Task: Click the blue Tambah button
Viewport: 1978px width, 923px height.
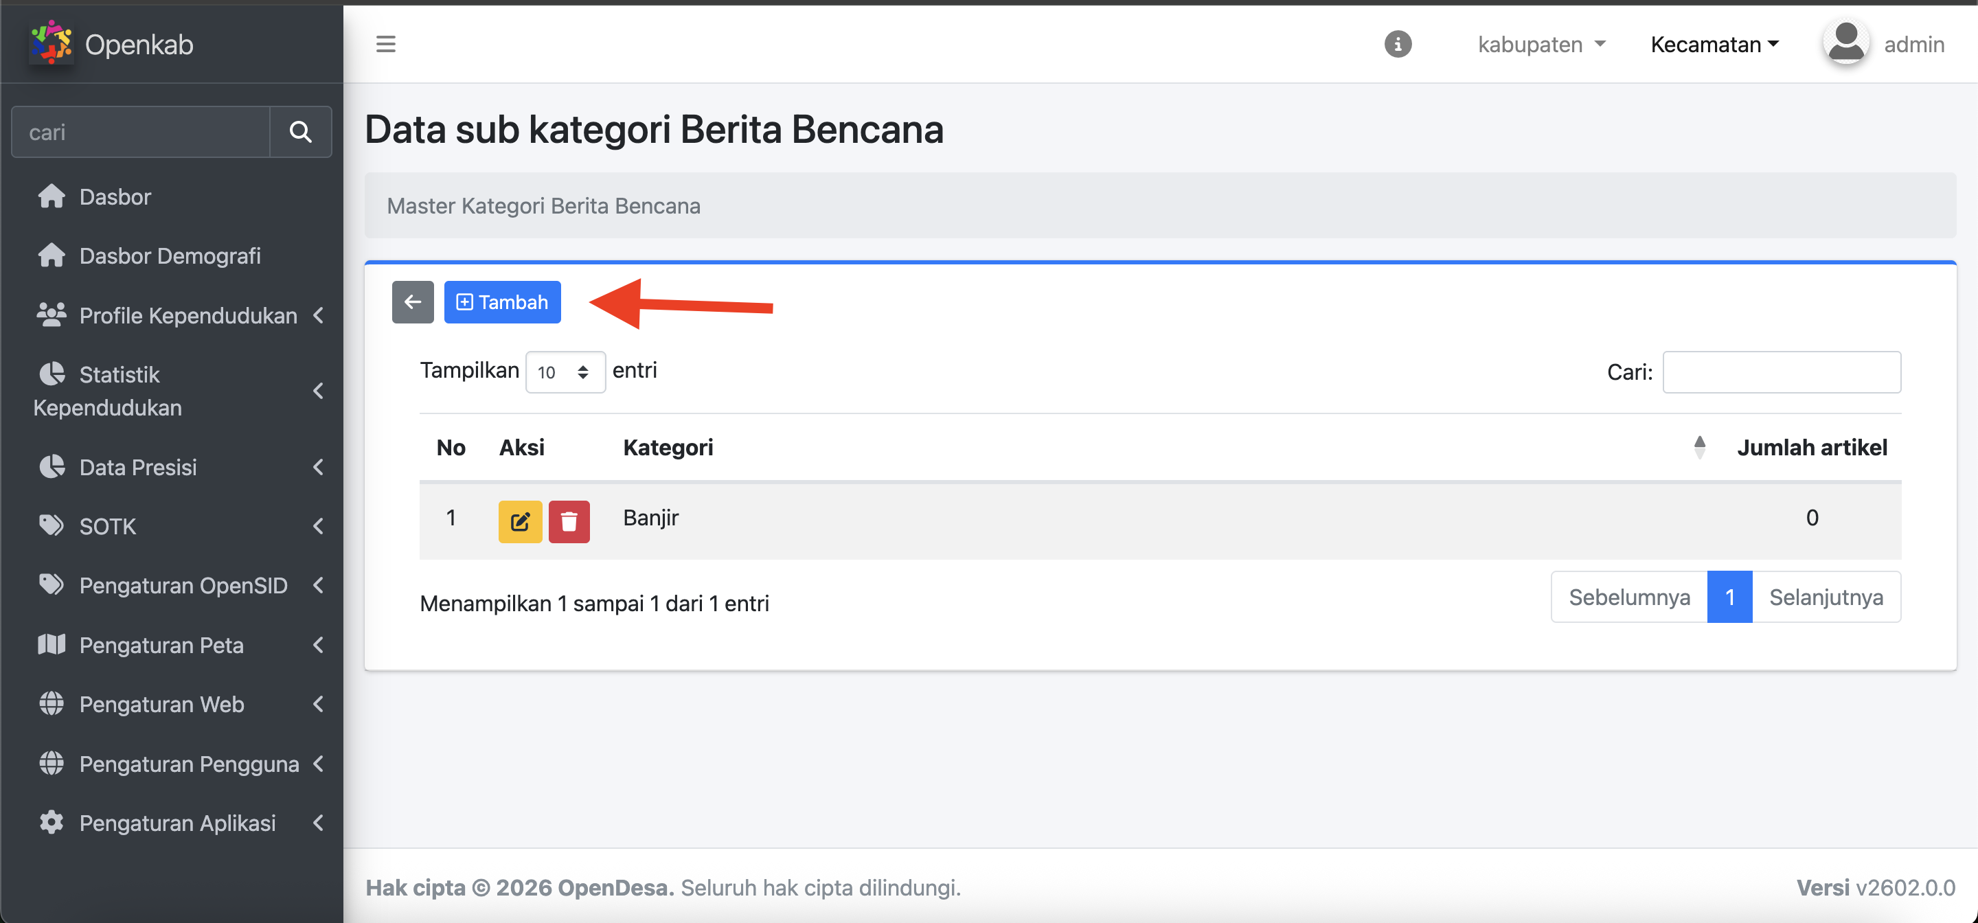Action: pyautogui.click(x=502, y=301)
